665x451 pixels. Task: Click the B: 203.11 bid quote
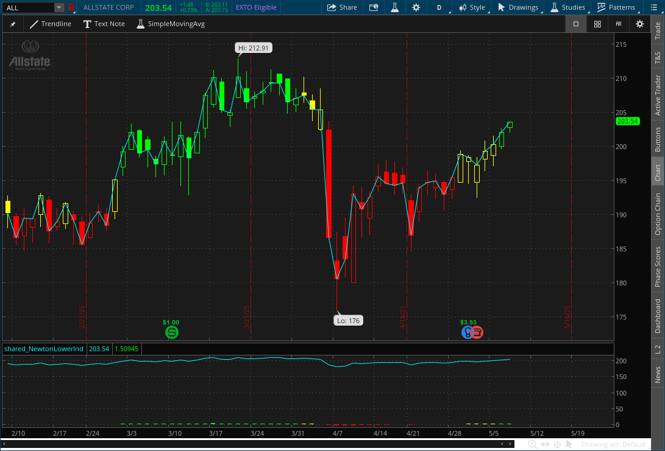tap(217, 5)
